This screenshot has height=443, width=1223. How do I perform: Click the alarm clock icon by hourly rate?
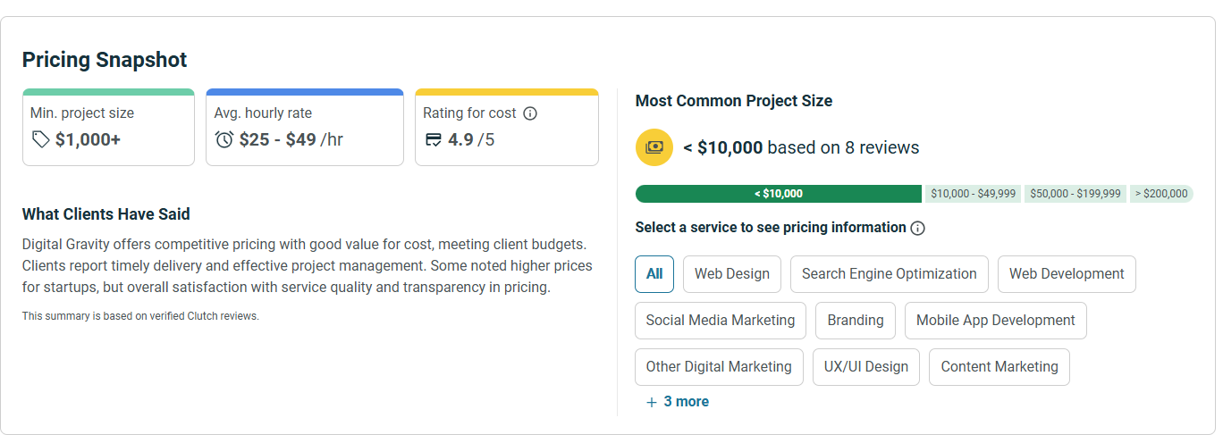point(224,139)
